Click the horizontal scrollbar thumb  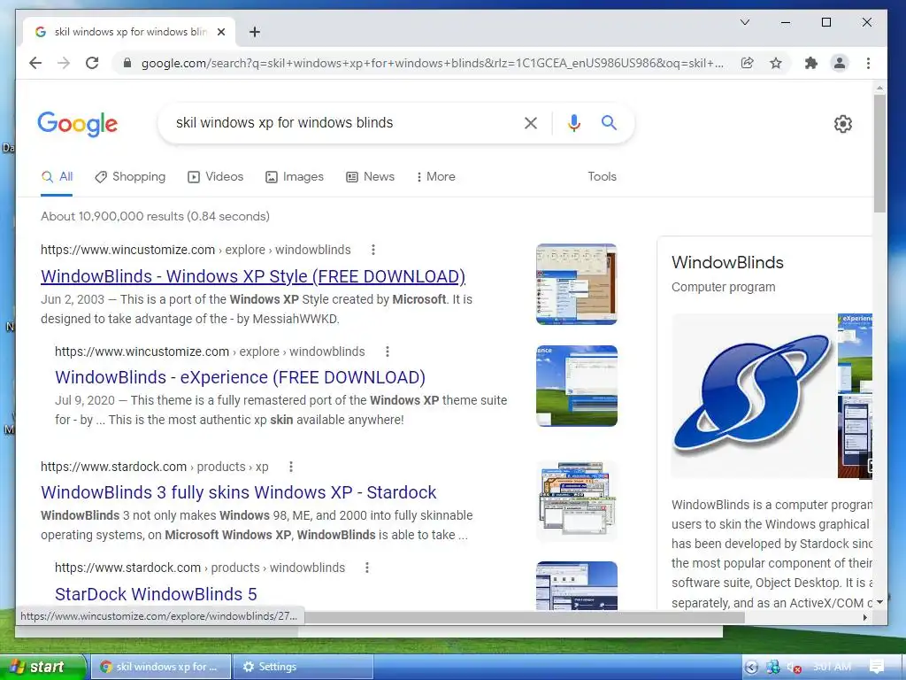(524, 617)
